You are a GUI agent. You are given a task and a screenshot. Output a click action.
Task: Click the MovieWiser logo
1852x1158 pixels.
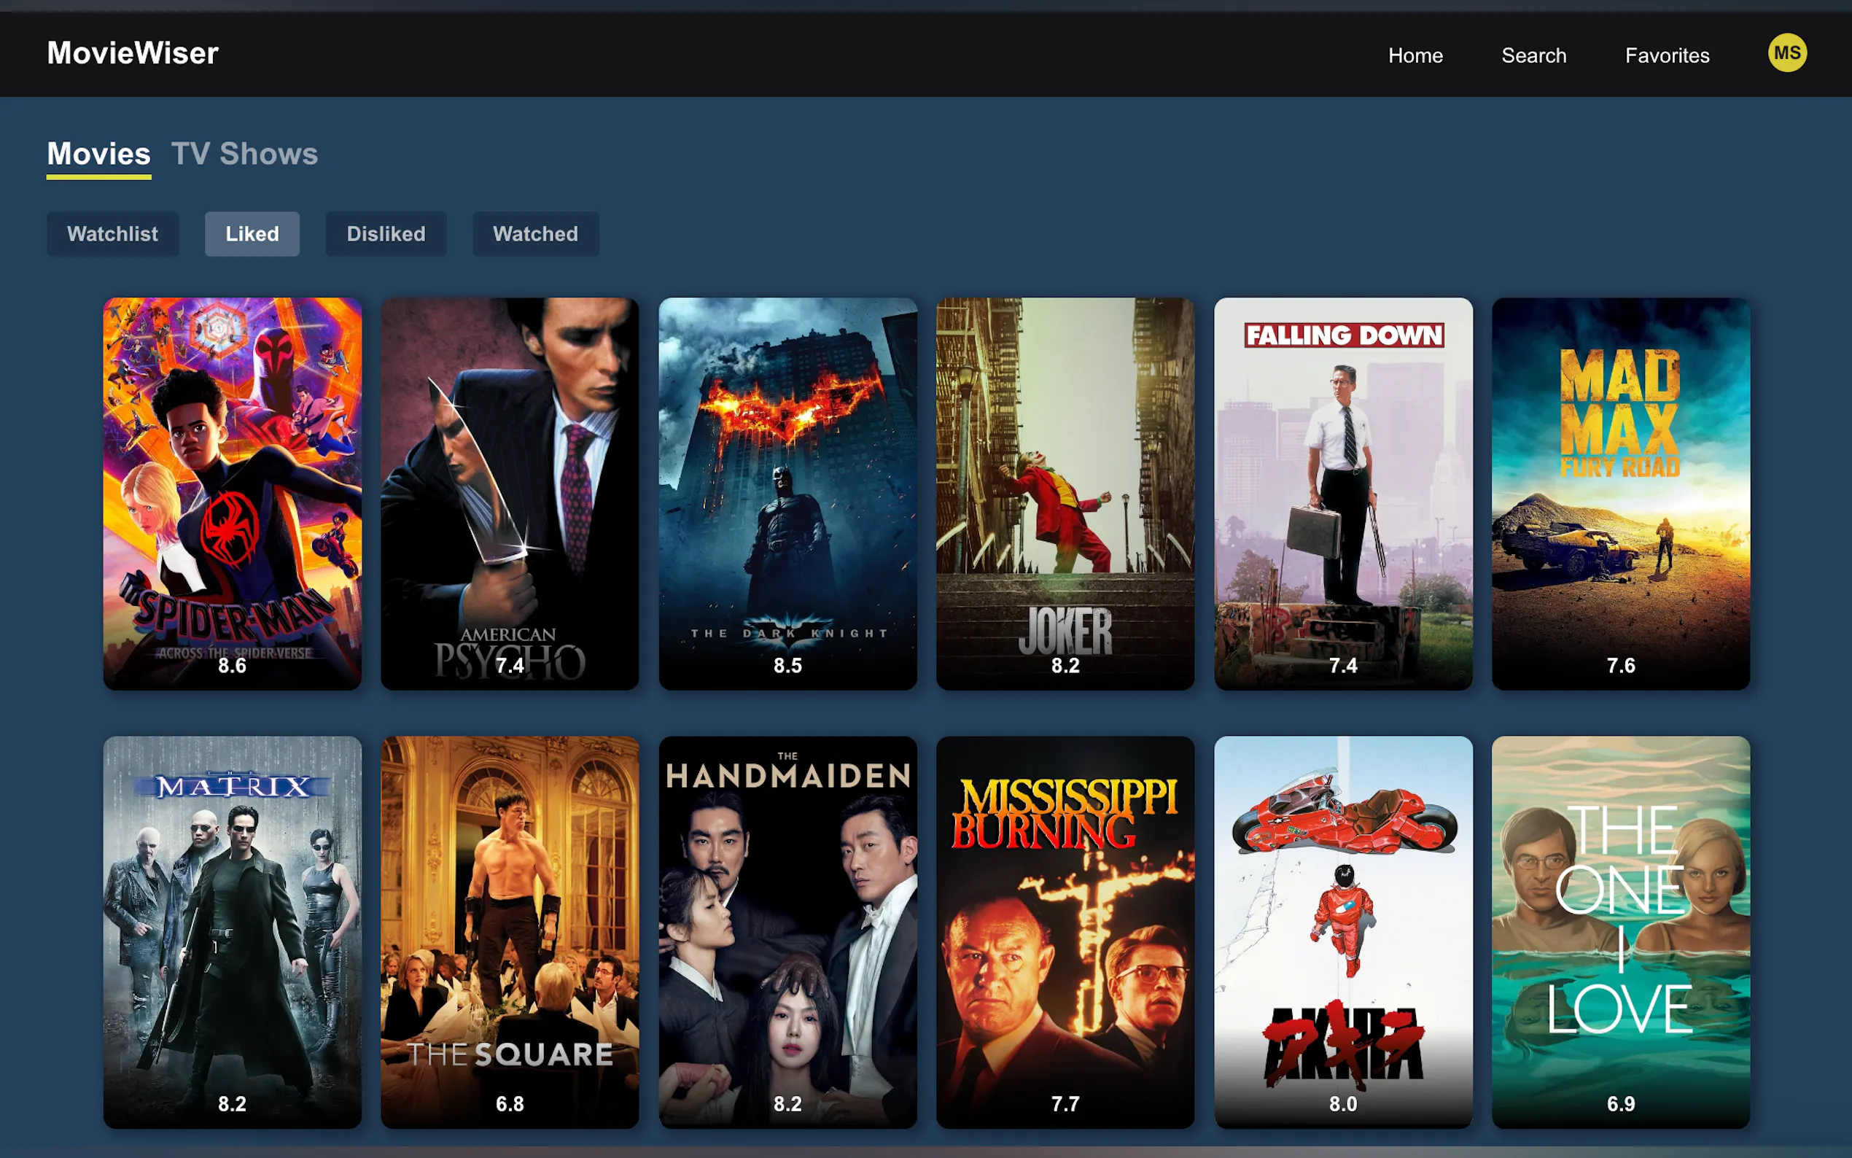point(133,54)
